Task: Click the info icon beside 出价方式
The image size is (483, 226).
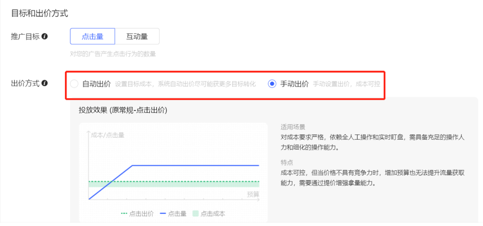Action: (45, 83)
